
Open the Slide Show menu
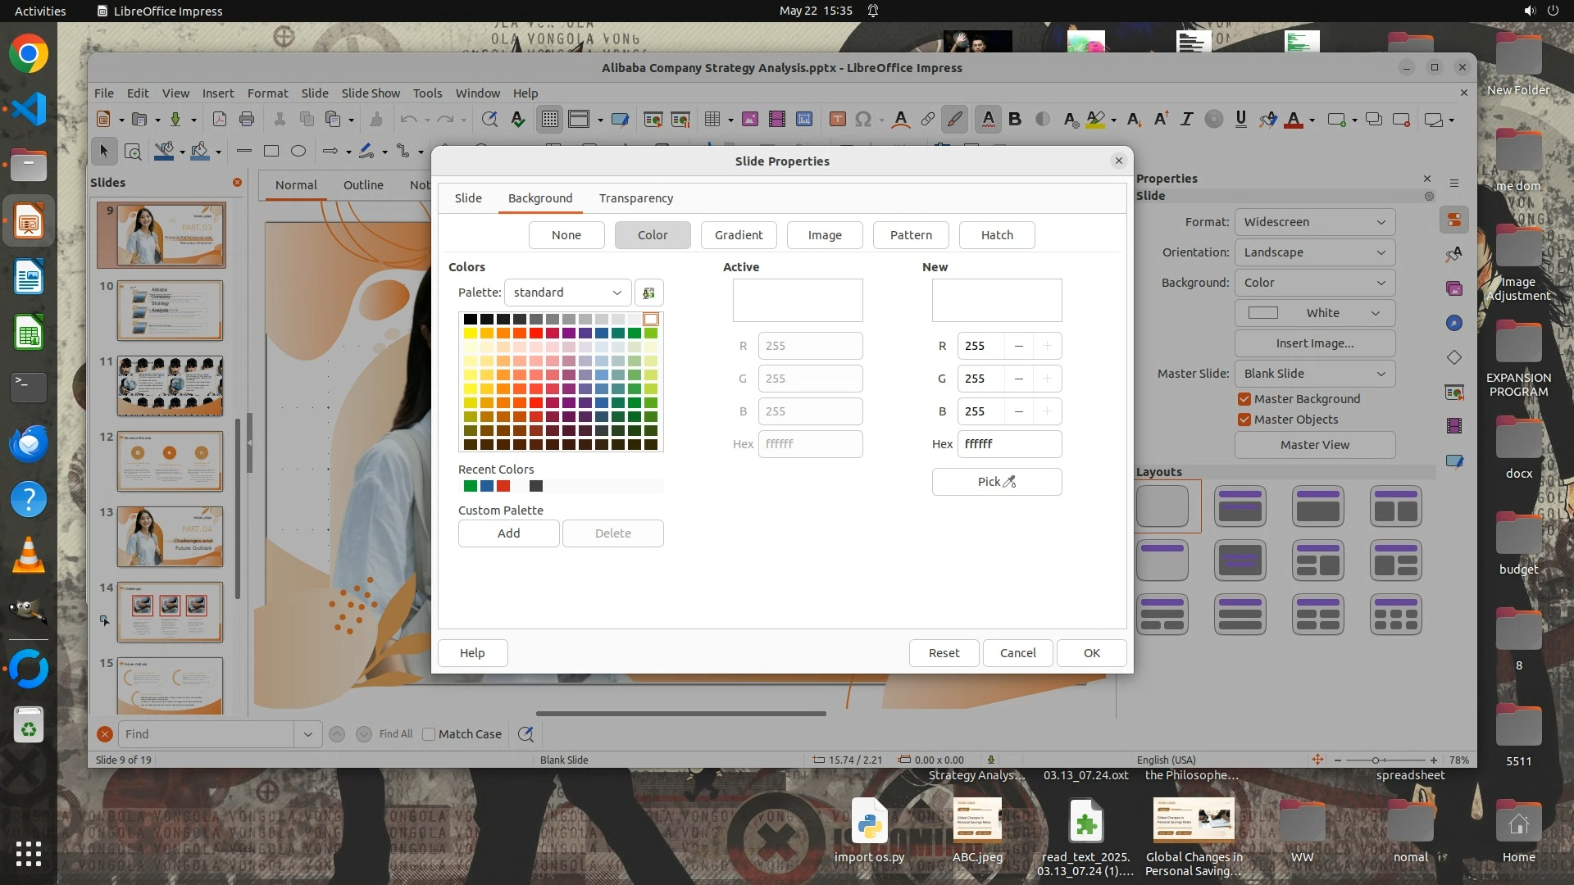pyautogui.click(x=371, y=93)
